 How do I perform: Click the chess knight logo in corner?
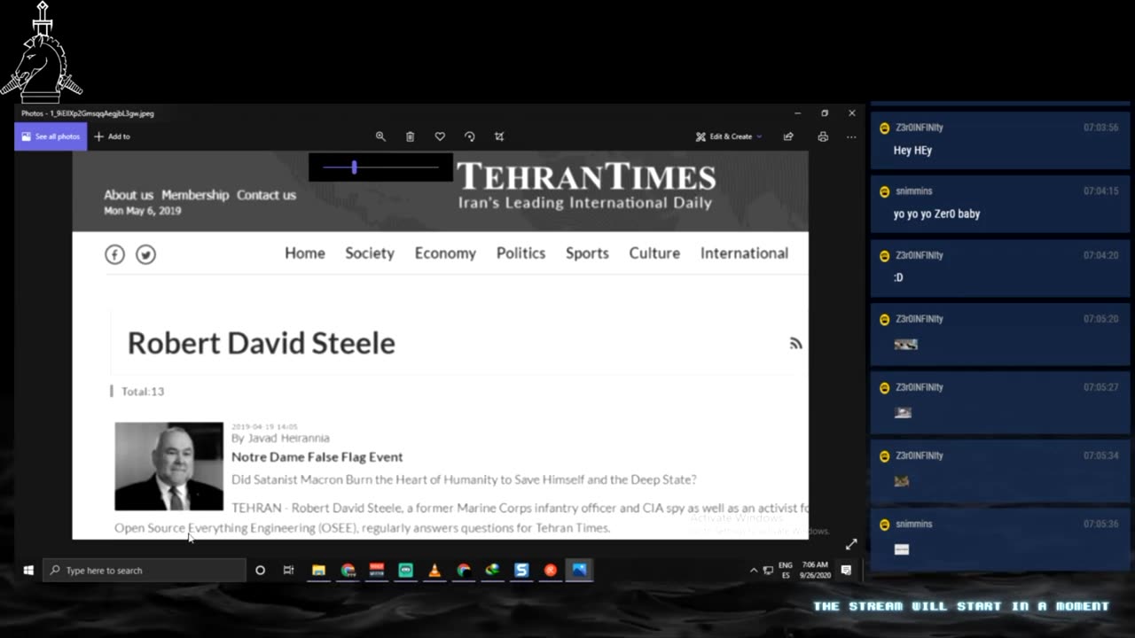click(x=42, y=52)
